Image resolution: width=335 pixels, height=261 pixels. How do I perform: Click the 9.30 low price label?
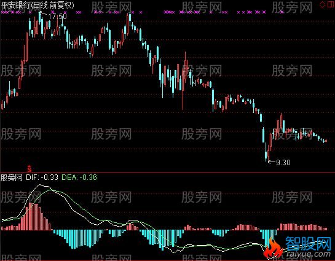(283, 163)
